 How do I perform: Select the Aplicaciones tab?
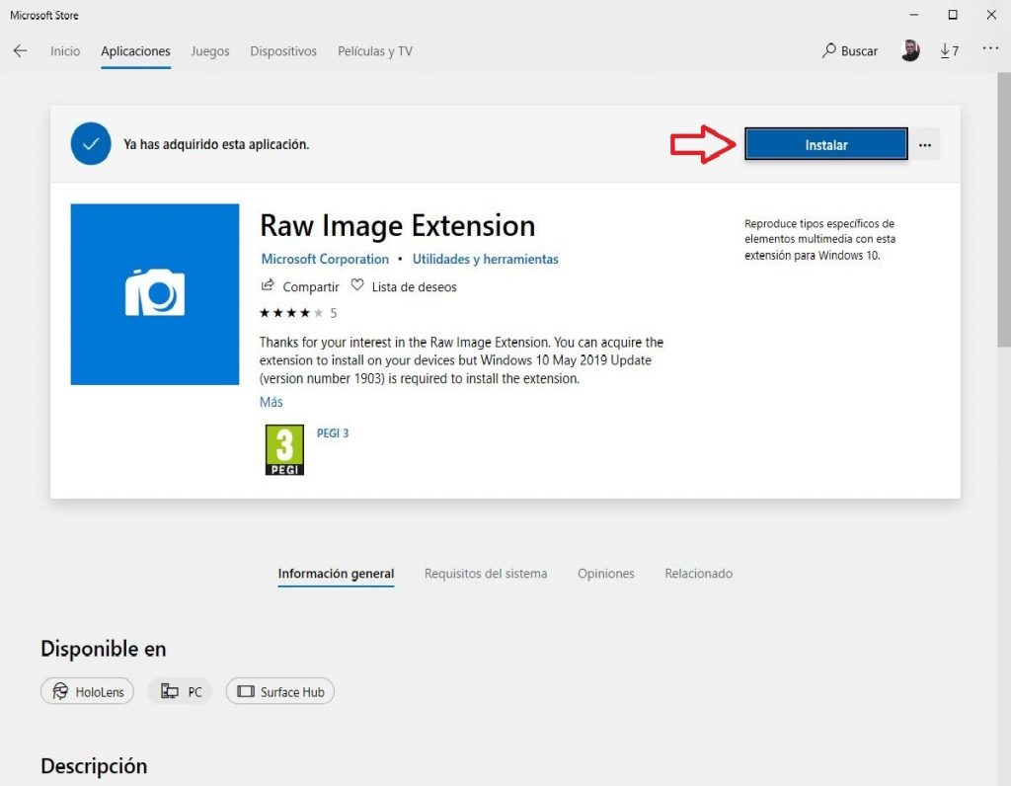[135, 51]
